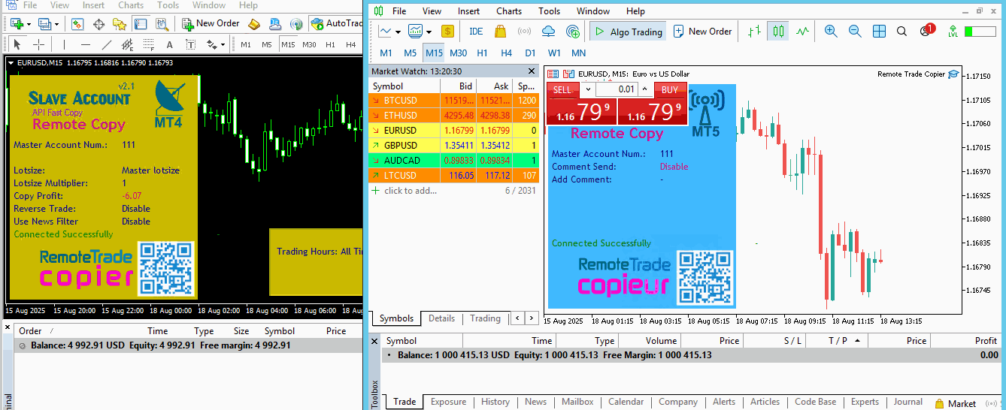The image size is (1006, 410).
Task: Select the MT4 trendline tool
Action: click(x=107, y=44)
